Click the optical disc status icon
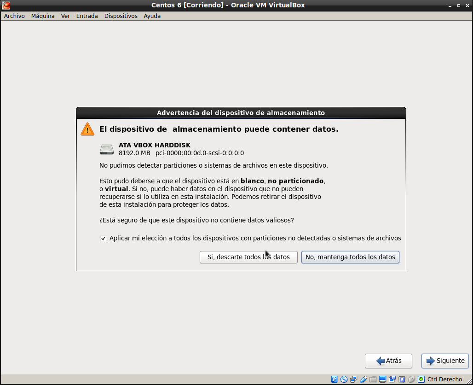Image resolution: width=473 pixels, height=385 pixels. coord(344,379)
